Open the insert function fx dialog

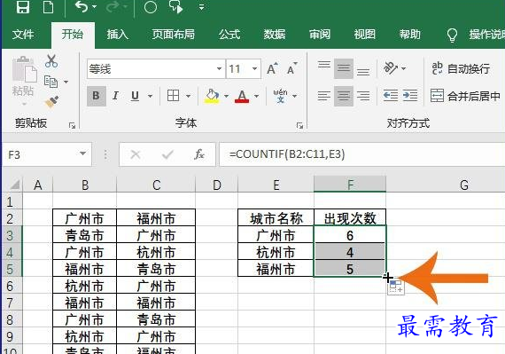coord(199,154)
